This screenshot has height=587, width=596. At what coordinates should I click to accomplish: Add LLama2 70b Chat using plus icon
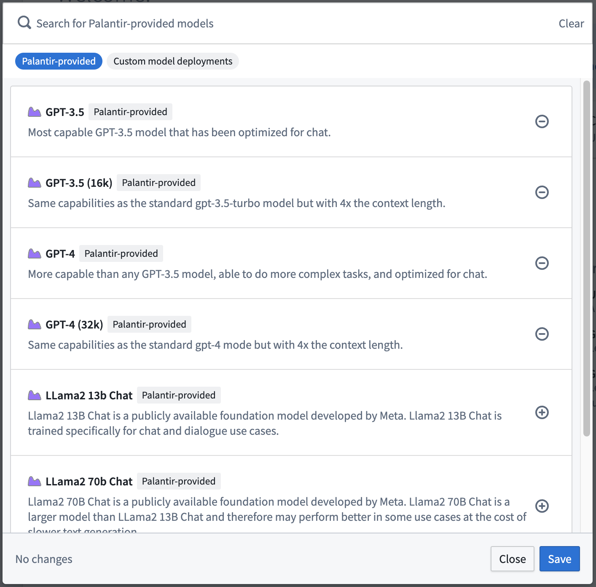[x=542, y=506]
